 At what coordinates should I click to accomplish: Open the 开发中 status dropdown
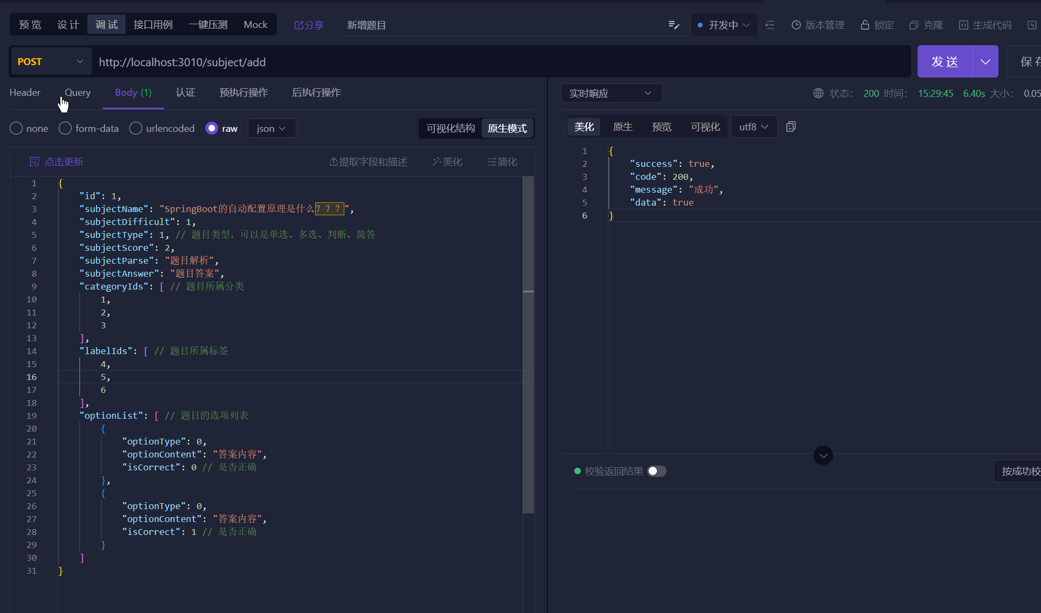pyautogui.click(x=724, y=25)
